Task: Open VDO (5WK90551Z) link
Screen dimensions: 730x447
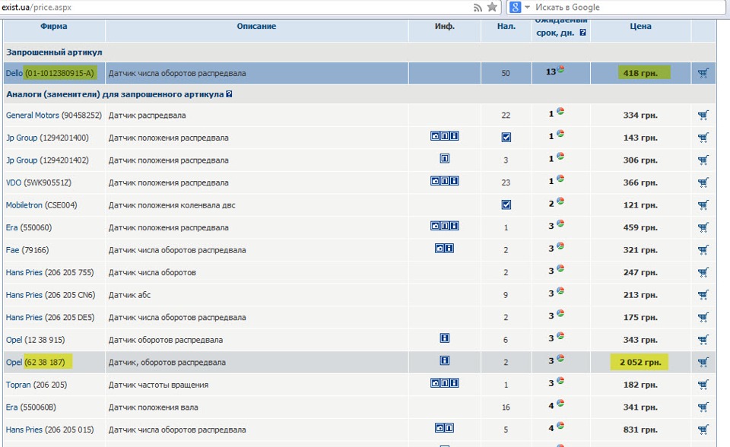Action: (38, 182)
